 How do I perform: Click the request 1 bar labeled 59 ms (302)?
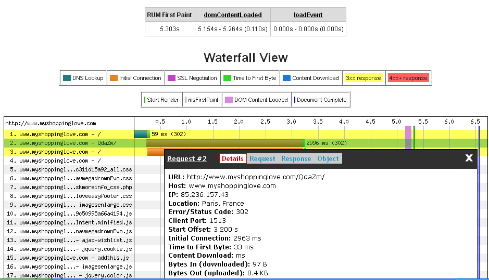point(142,134)
